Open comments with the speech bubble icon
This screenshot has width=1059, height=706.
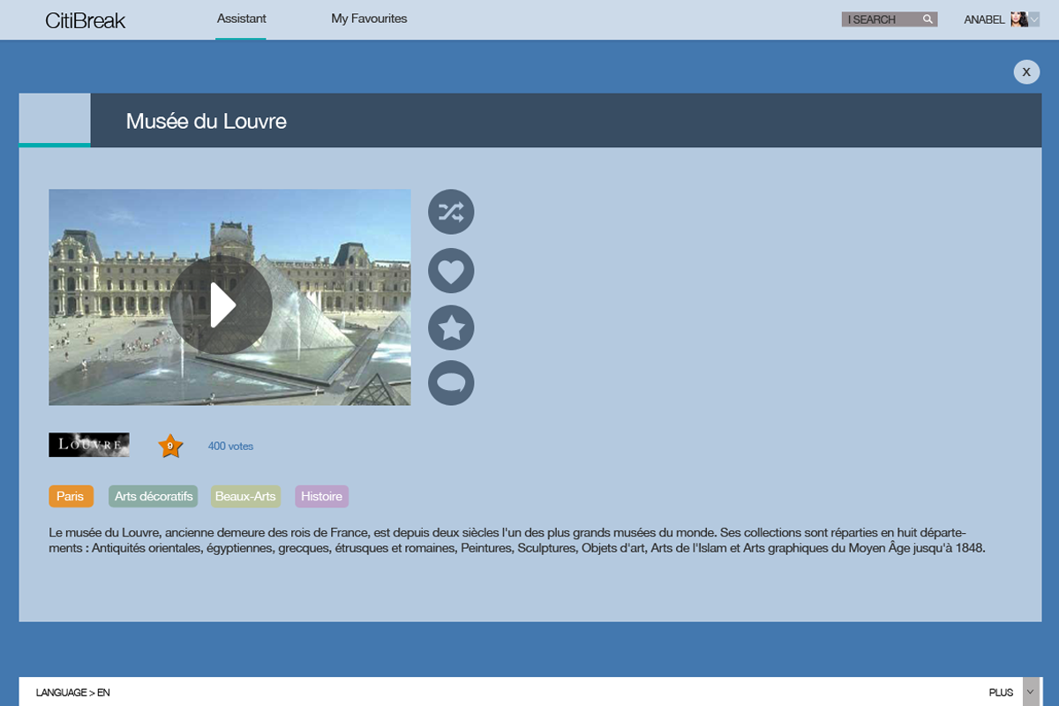[x=451, y=383]
